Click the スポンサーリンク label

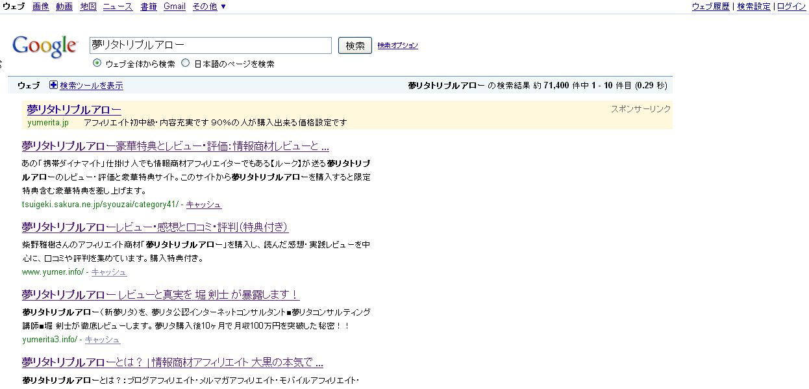point(641,108)
